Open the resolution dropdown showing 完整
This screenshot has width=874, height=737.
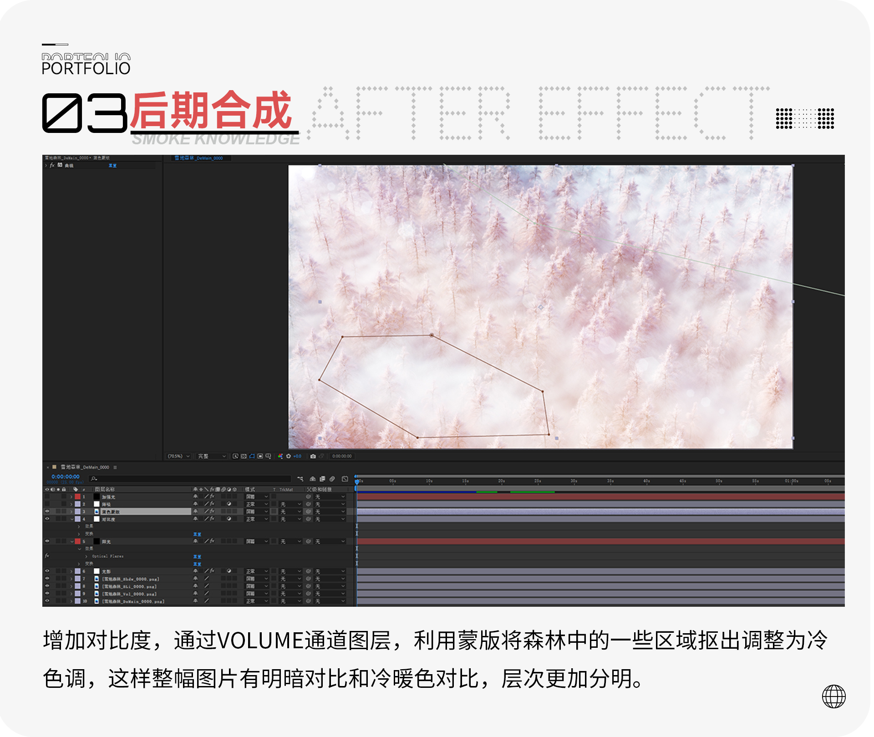pyautogui.click(x=212, y=456)
